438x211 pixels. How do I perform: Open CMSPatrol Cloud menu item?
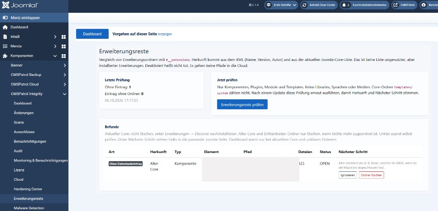[25, 84]
